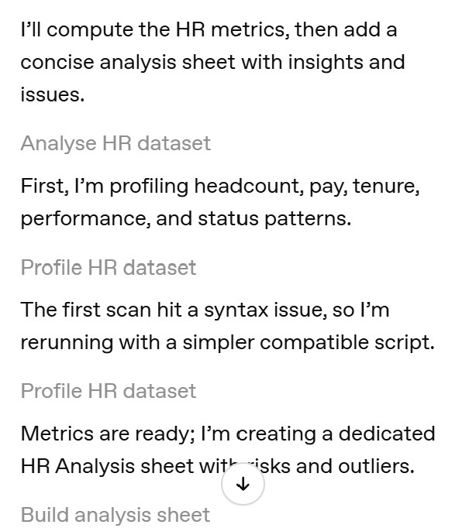Click the word "outliers." in metrics message
476x528 pixels.
(x=376, y=466)
